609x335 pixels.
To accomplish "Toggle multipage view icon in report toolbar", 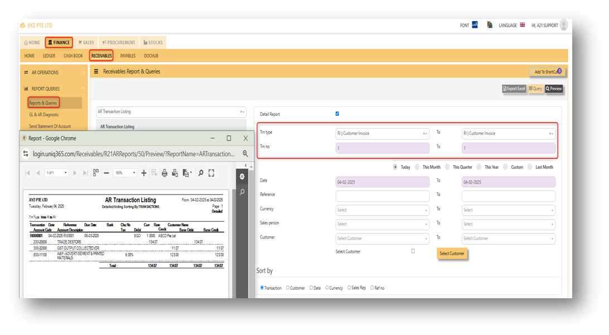I will point(96,173).
